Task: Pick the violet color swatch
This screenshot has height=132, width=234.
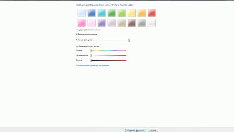Action: tap(102, 23)
